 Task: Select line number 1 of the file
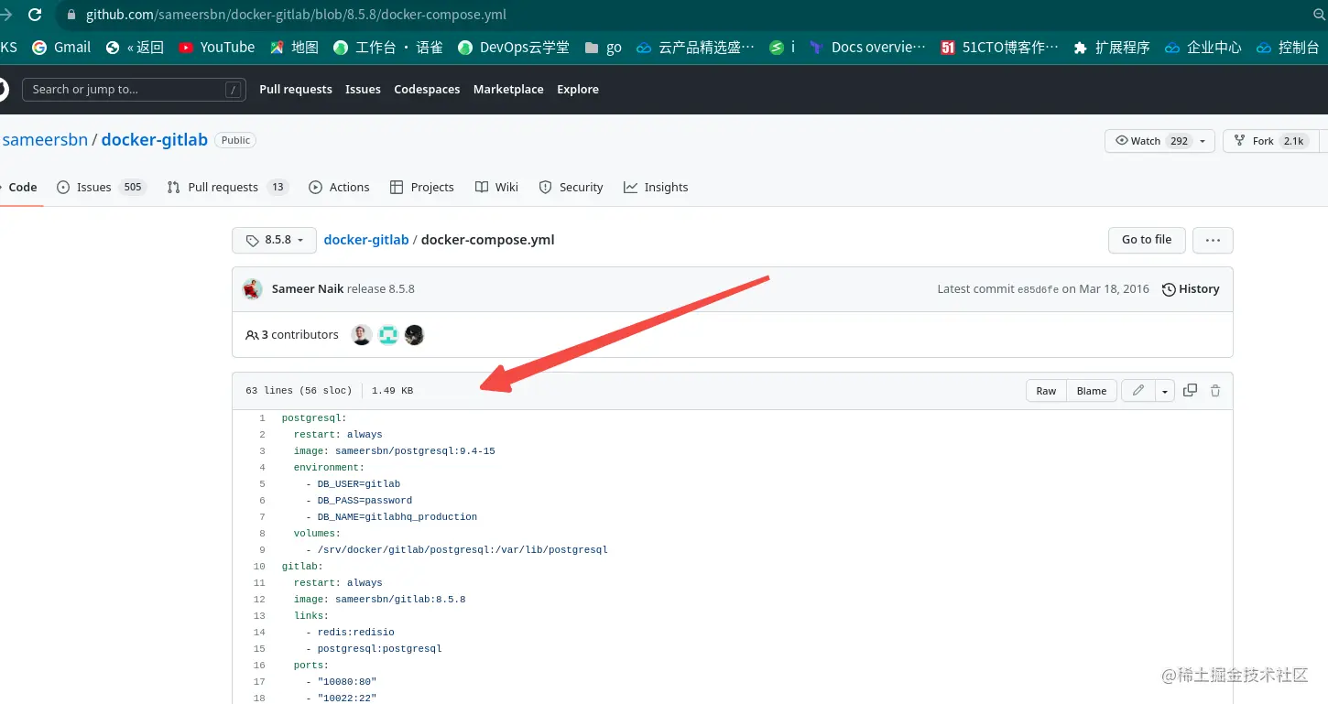(x=262, y=418)
